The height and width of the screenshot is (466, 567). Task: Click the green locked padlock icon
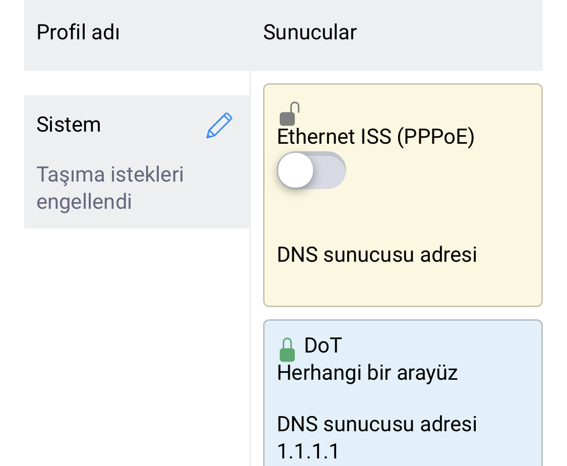287,349
